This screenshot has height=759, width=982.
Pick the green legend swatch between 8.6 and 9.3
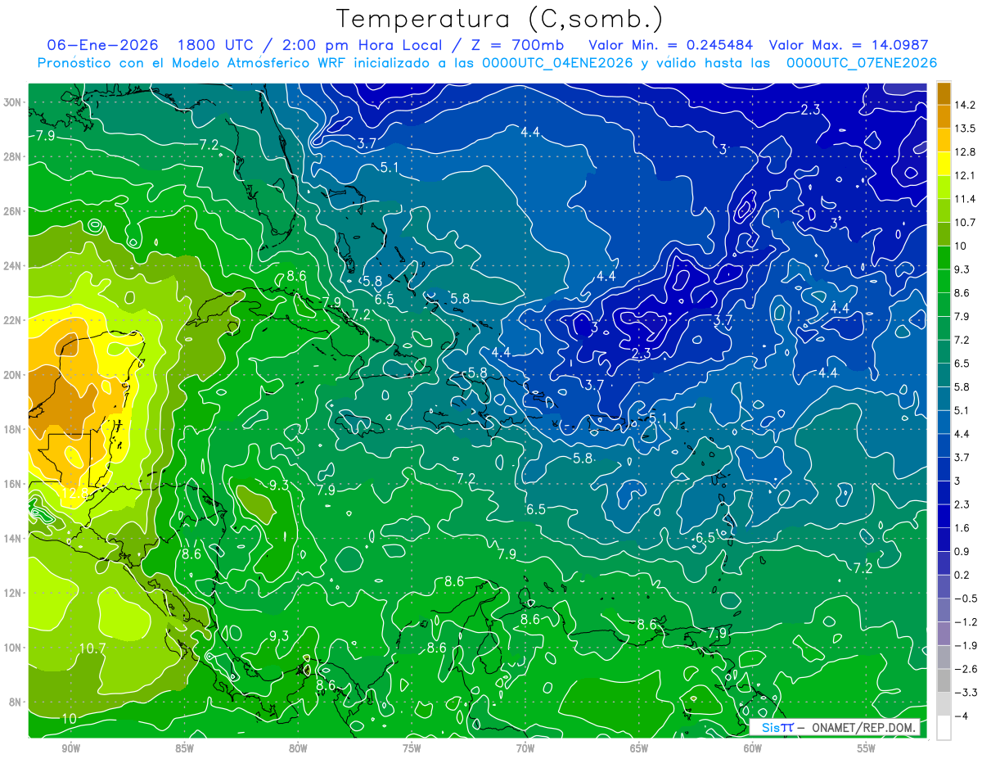point(944,281)
